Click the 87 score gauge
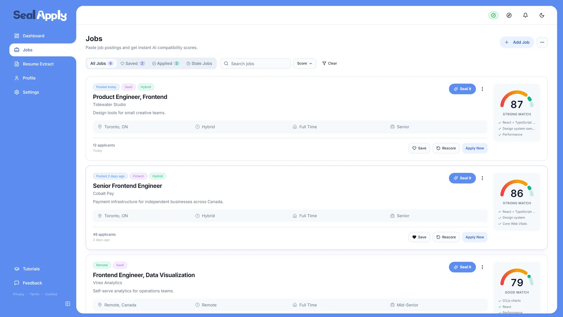This screenshot has width=563, height=317. point(517,100)
